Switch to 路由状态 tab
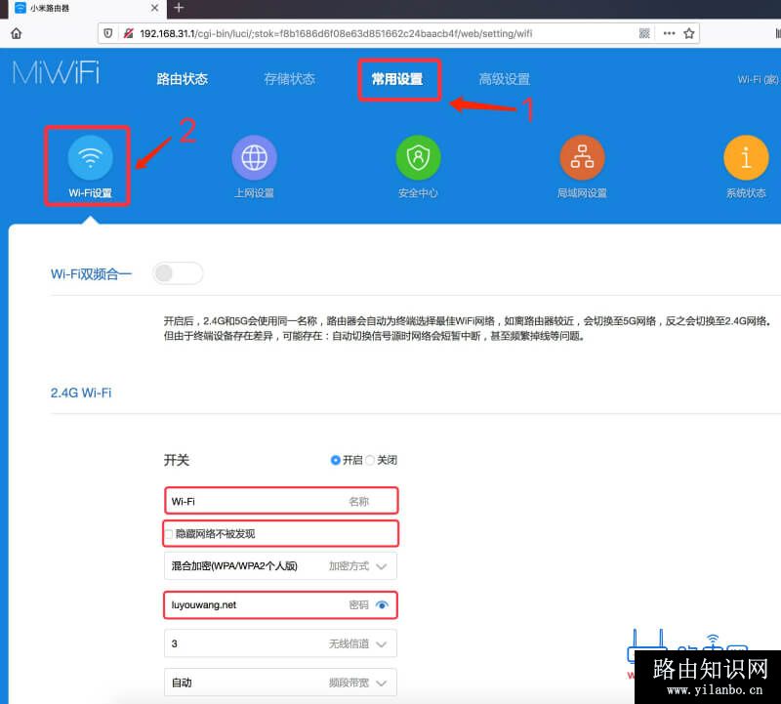The height and width of the screenshot is (704, 781). tap(182, 79)
